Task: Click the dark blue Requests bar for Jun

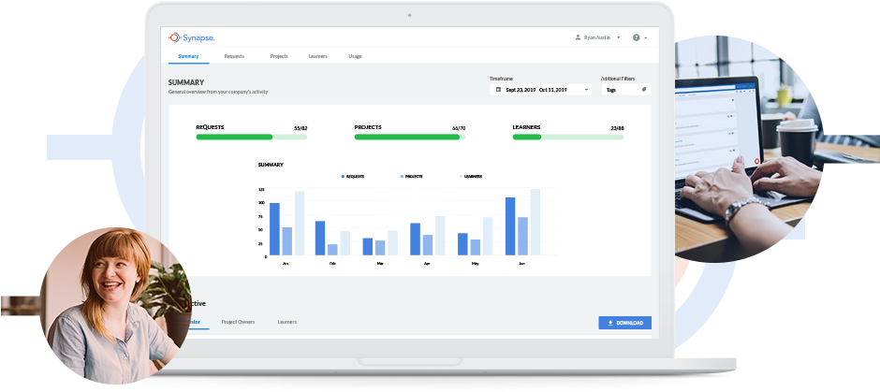Action: coord(510,226)
